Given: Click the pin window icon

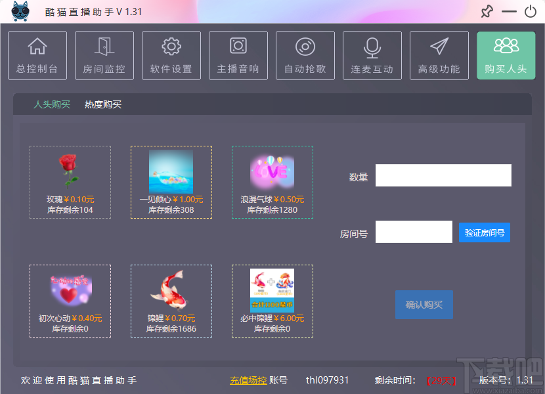Looking at the screenshot, I should [487, 11].
